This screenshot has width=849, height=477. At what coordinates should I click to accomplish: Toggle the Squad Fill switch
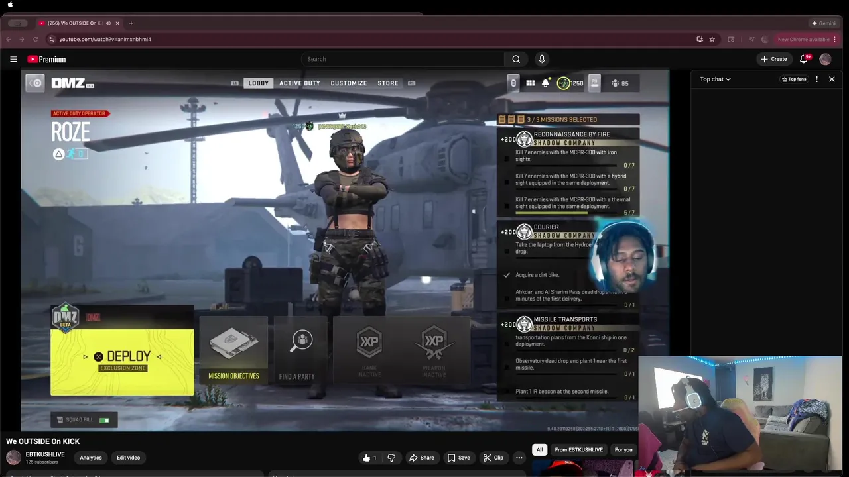click(104, 419)
